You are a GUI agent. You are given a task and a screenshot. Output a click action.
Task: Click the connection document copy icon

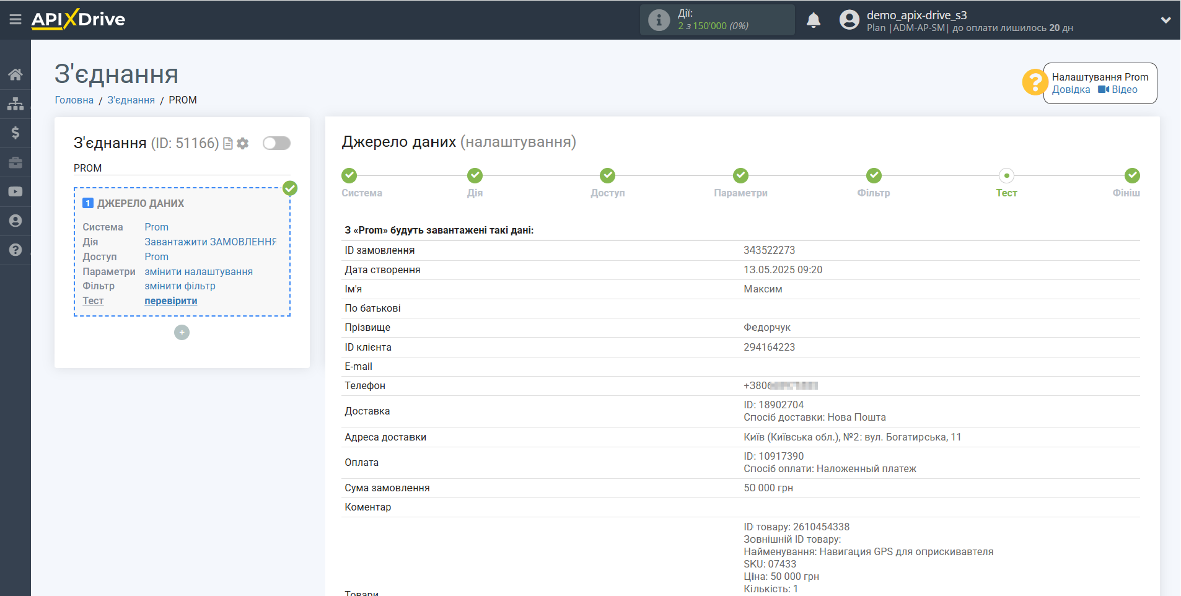(x=228, y=144)
